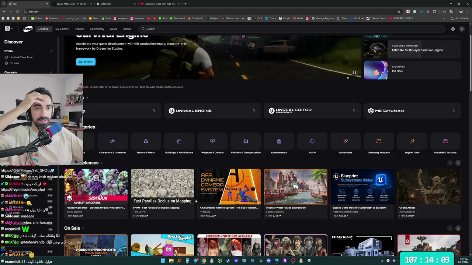Screen dimensions: 472x265
Task: Open the Epic Games logo menu
Action: tap(8, 29)
